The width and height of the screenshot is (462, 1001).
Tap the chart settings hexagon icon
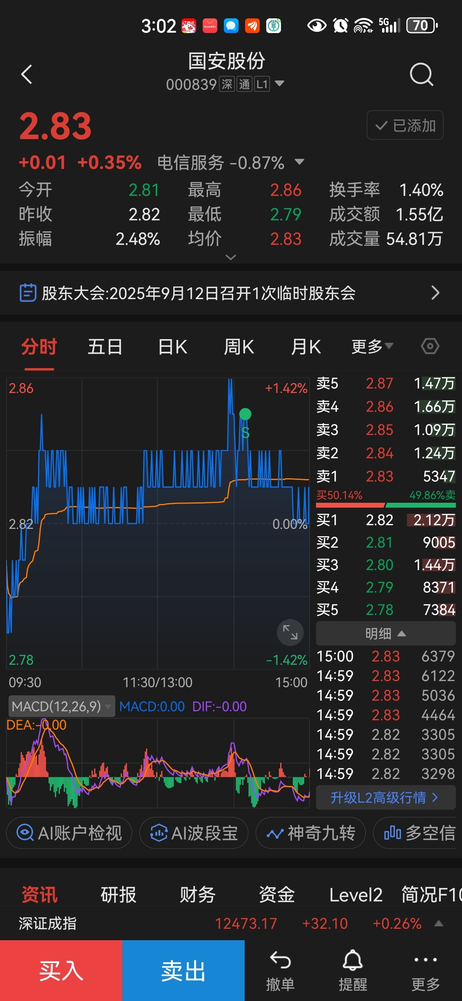[x=430, y=346]
